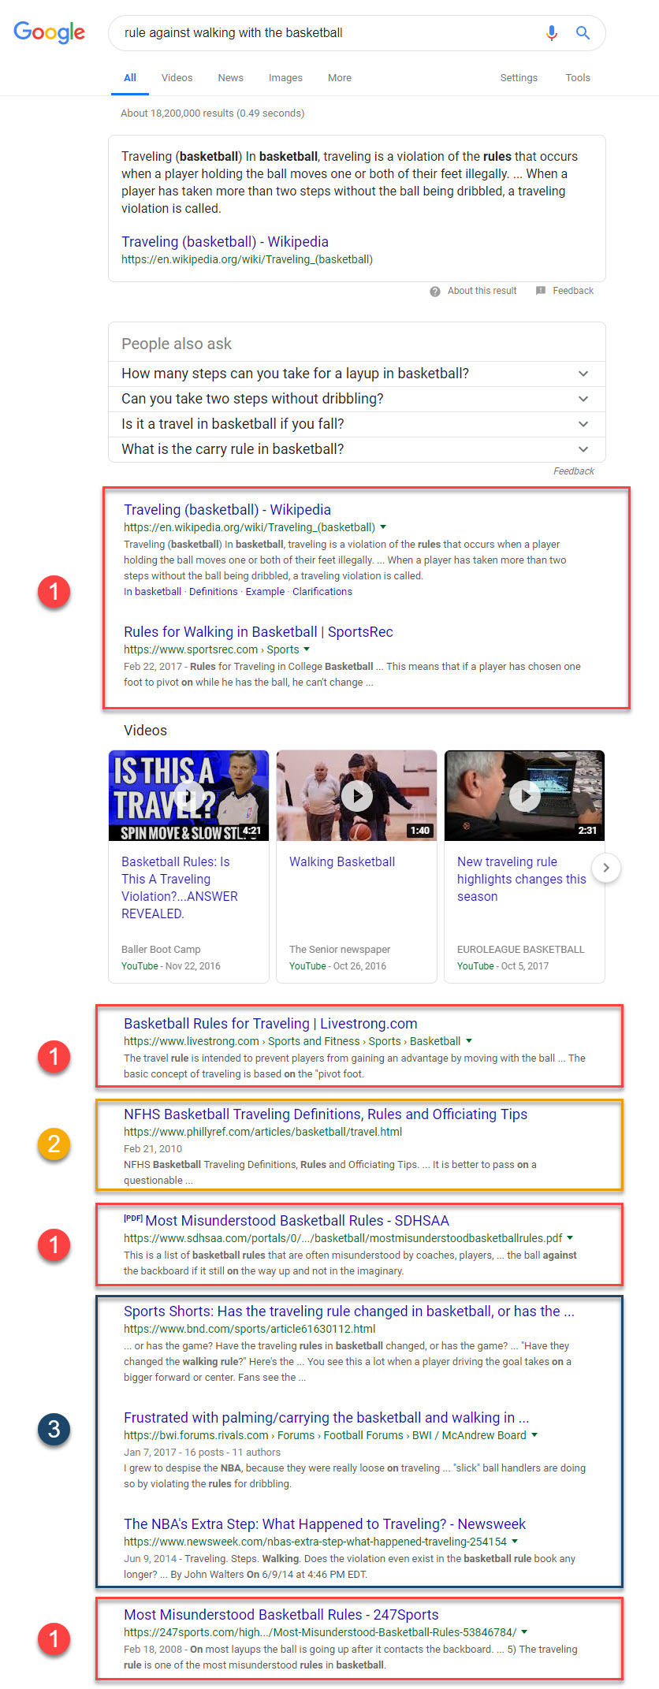
Task: Open dropdown arrow beside Wikipedia result URL
Action: [x=383, y=526]
